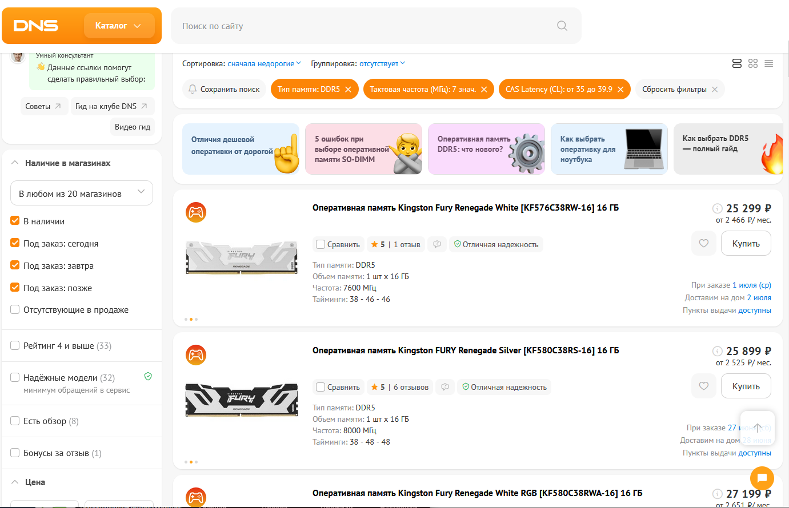The height and width of the screenshot is (508, 789).
Task: Open the Видео гид link
Action: (x=133, y=127)
